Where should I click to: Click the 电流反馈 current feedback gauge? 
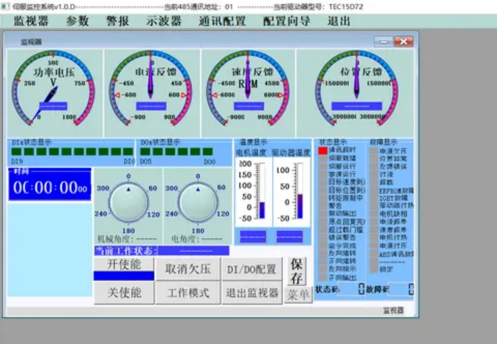(x=150, y=88)
